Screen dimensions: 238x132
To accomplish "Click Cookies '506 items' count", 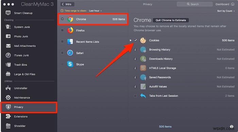I will (228, 40).
